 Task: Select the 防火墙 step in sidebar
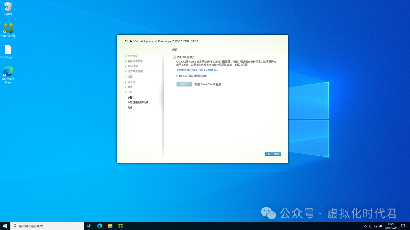point(131,82)
